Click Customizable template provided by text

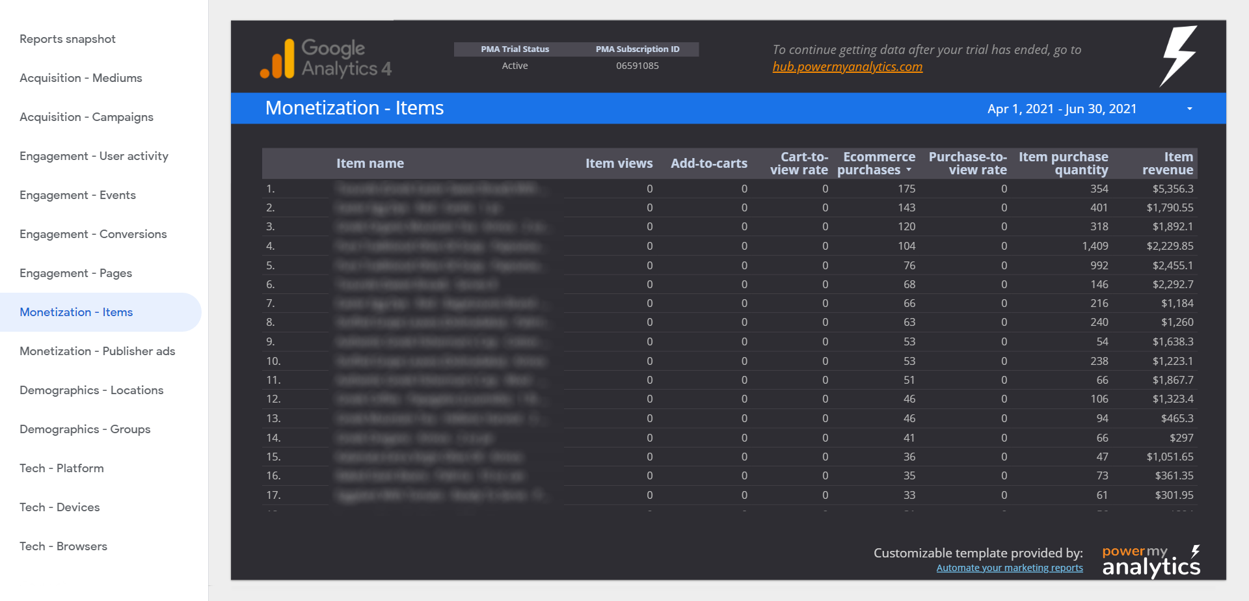pyautogui.click(x=978, y=553)
